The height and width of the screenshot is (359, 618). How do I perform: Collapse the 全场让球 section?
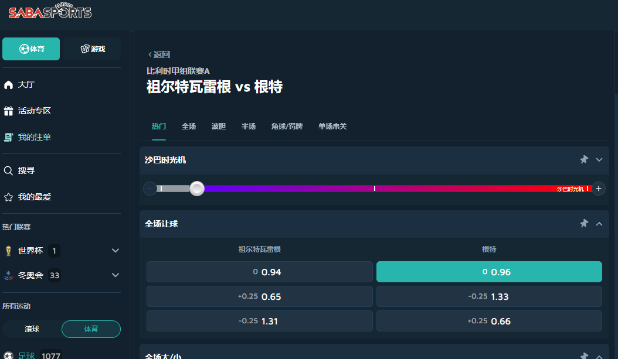click(599, 223)
